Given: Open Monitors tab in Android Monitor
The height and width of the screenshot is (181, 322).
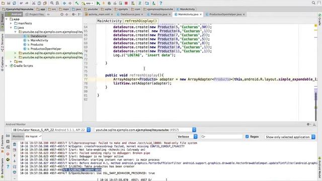Looking at the screenshot, I should point(18,136).
